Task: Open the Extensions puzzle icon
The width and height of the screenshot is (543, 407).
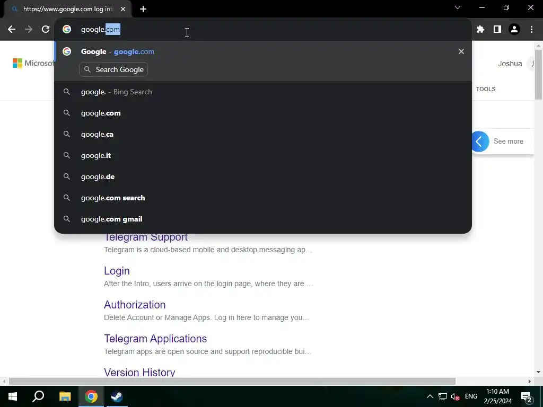Action: [x=480, y=30]
